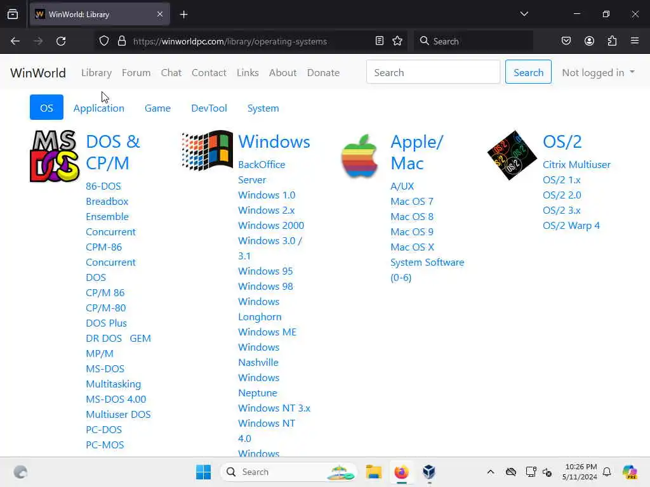Open the Windows 95 link
This screenshot has height=487, width=650.
click(265, 271)
